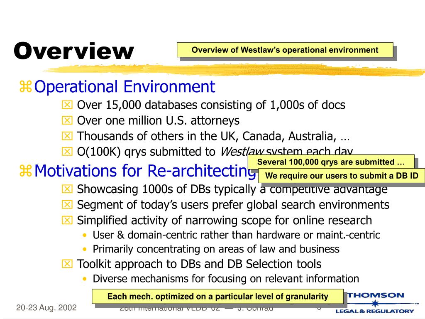425x319 pixels.
Task: Click the box bullet beside 'O(100K) qrys submitted'
Action: click(67, 151)
